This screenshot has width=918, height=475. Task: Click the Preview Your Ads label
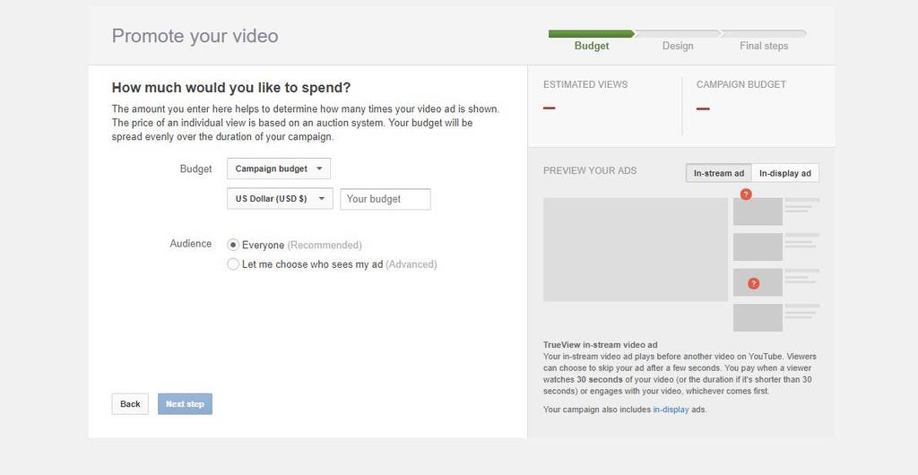(590, 170)
